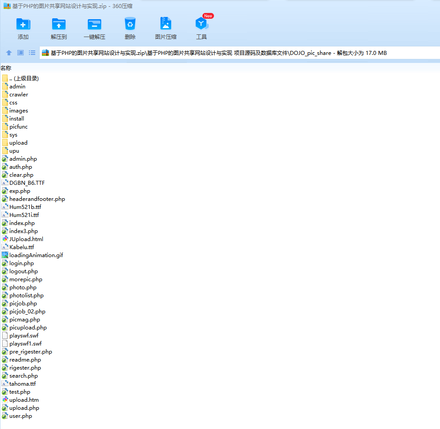Image resolution: width=440 pixels, height=429 pixels.
Task: Select the JUpload.html file
Action: coord(23,239)
